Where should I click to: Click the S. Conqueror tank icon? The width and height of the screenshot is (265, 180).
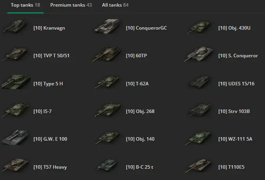point(199,54)
